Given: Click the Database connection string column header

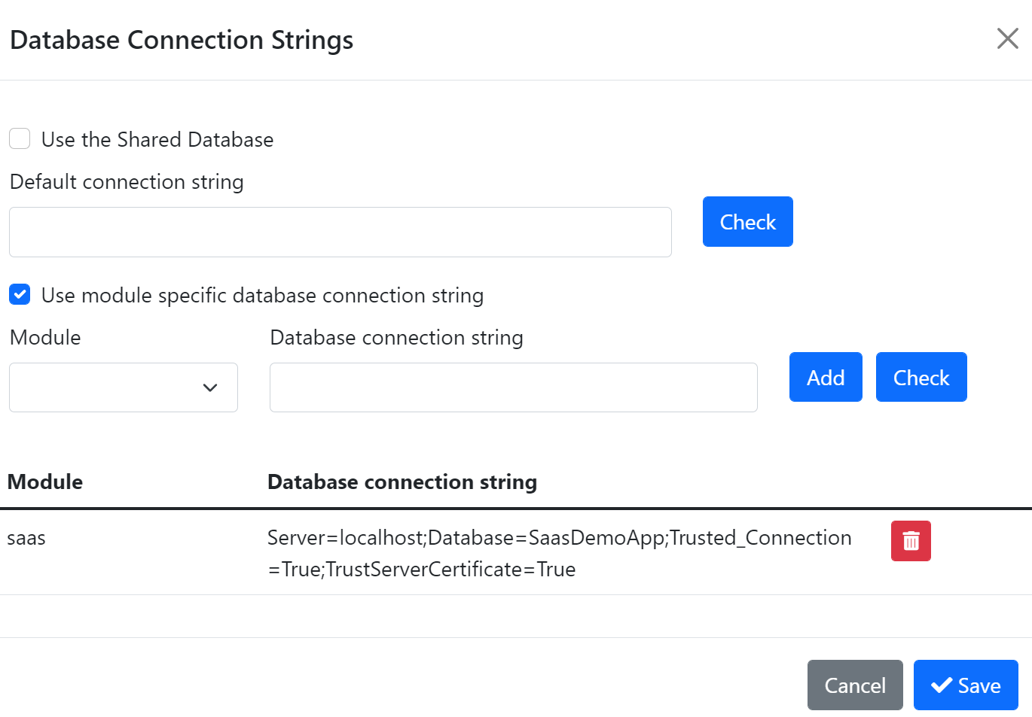Looking at the screenshot, I should point(402,482).
